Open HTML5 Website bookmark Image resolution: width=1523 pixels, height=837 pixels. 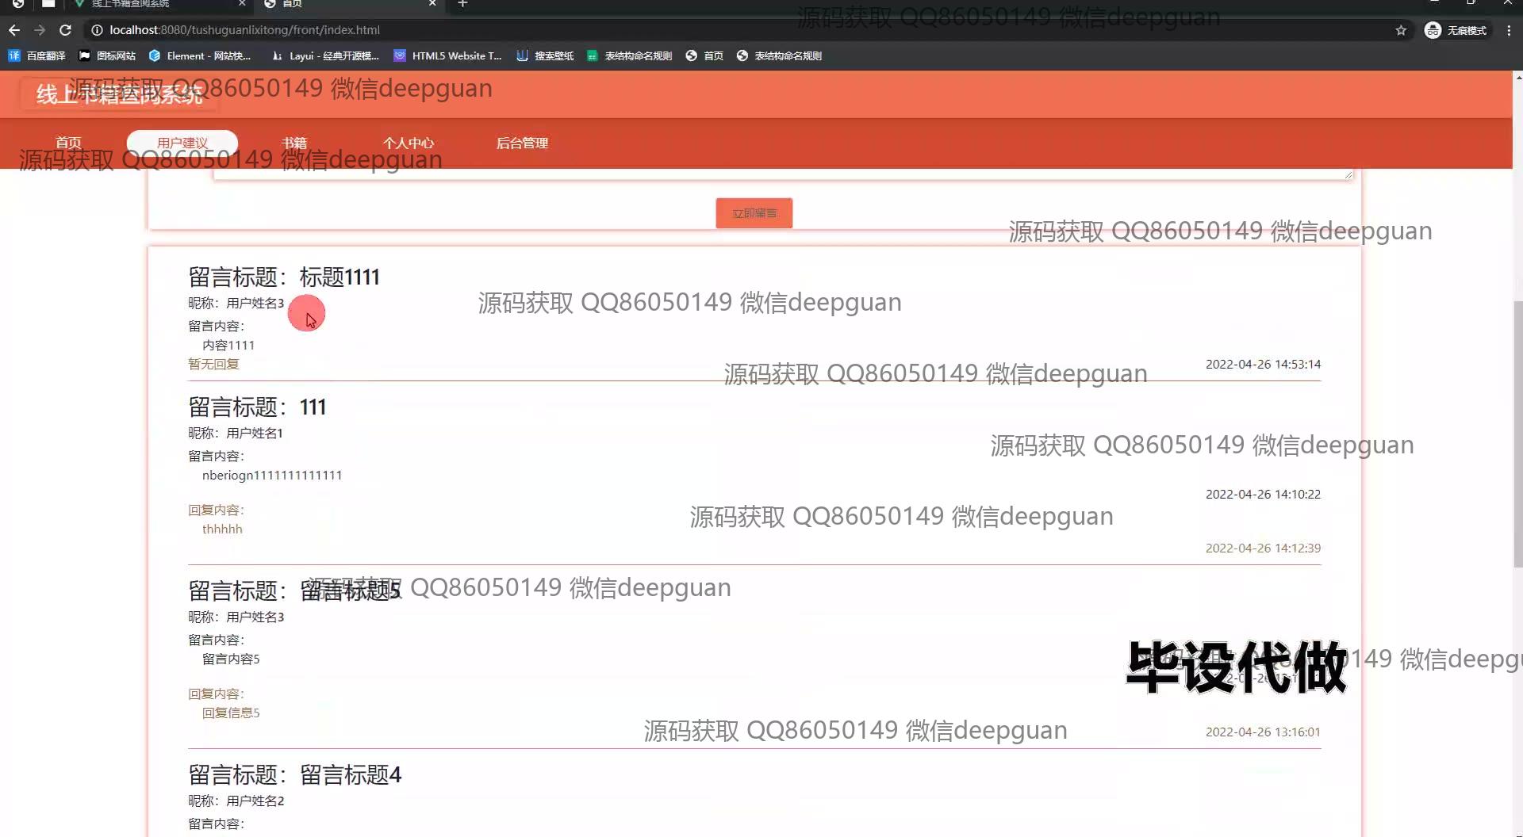click(x=448, y=55)
